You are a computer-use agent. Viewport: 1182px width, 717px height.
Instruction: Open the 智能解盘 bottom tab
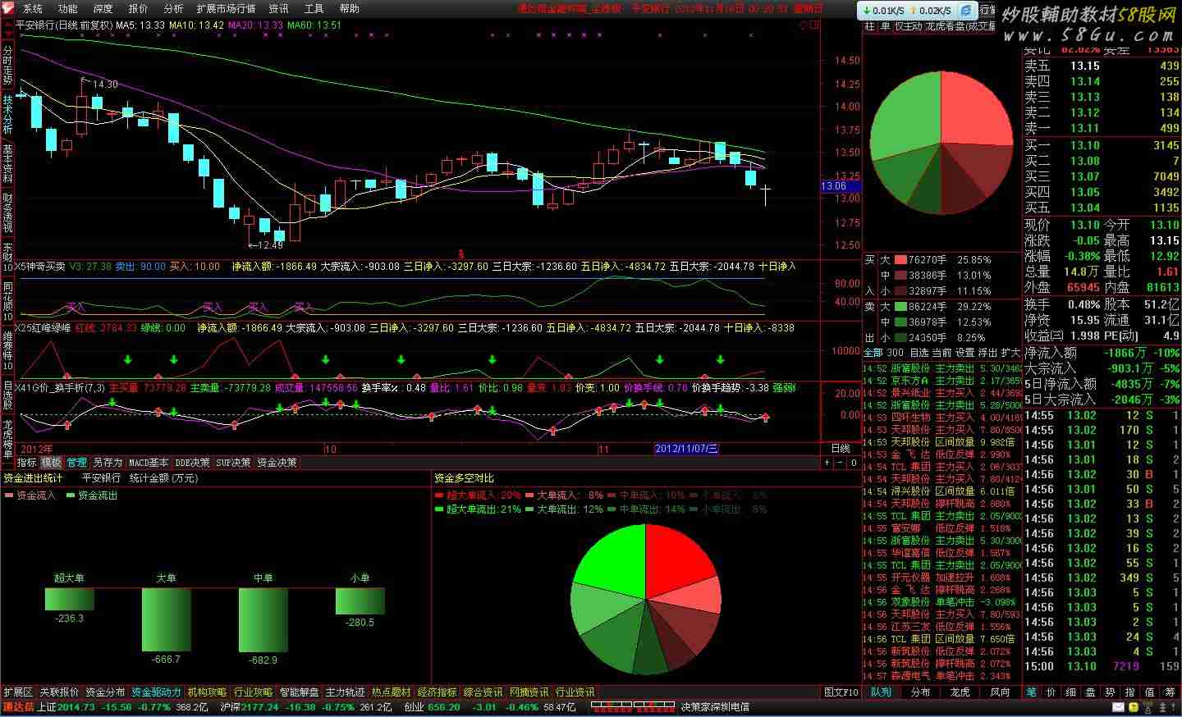(x=299, y=692)
